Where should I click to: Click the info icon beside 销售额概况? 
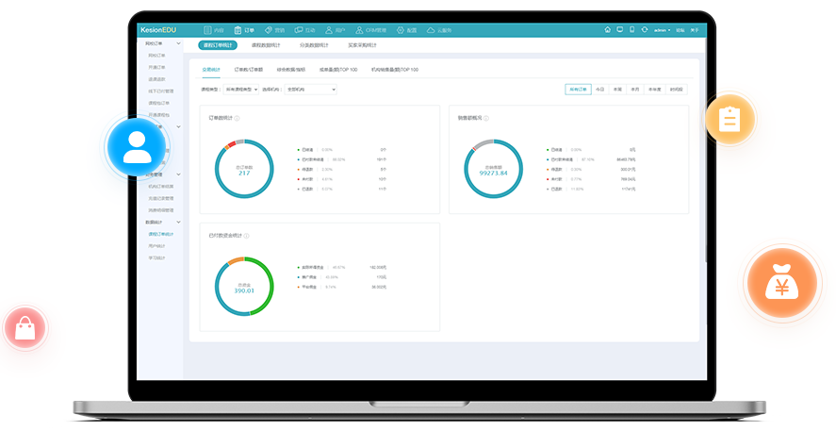pyautogui.click(x=486, y=118)
